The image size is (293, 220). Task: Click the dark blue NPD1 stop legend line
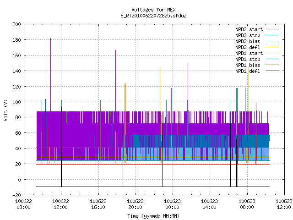point(273,59)
